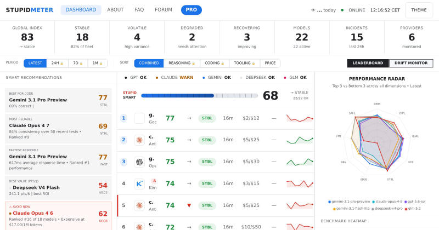Viewport: 439px width, 230px height.
Task: Open the THEME button
Action: pos(419,10)
